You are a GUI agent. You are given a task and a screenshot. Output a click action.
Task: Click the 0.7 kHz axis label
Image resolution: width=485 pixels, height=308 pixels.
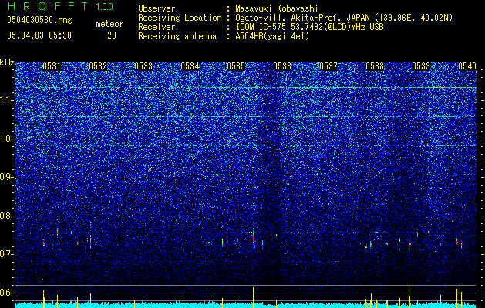[5, 254]
